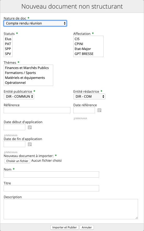
Task: Click the Importer et Publier button
Action: 64,227
